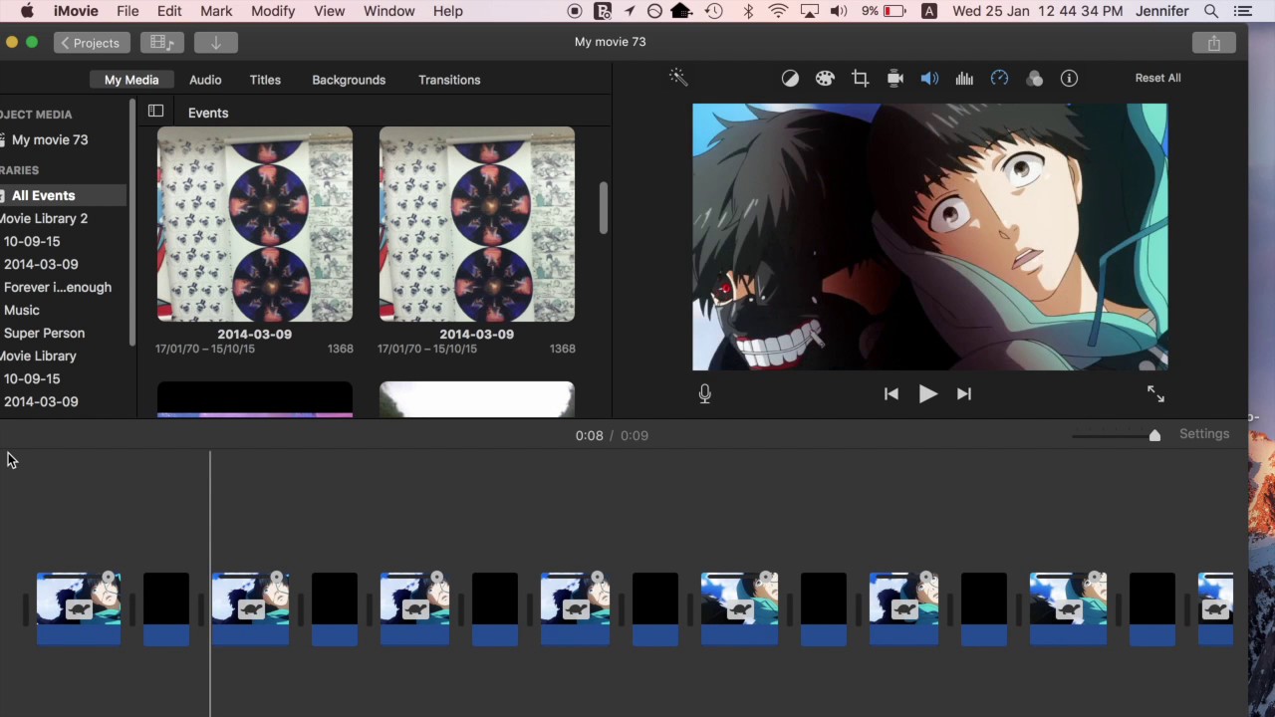The height and width of the screenshot is (717, 1275).
Task: Click the magic wand auto-enhance icon
Action: pyautogui.click(x=678, y=78)
